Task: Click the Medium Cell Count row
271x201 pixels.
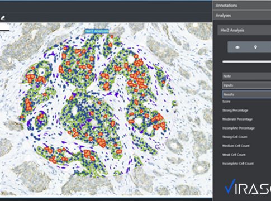Action: point(236,146)
